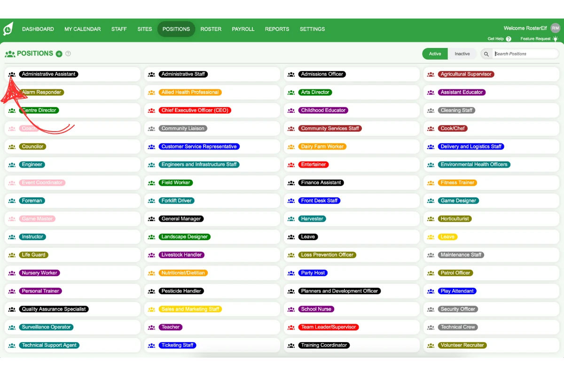
Task: Click the people icon beside Community Liaison
Action: click(151, 129)
